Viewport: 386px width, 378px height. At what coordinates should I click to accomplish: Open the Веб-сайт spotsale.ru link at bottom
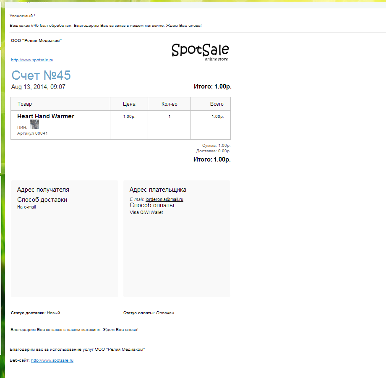tap(52, 360)
